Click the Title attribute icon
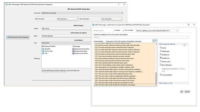This screenshot has width=200, height=112. [43, 53]
